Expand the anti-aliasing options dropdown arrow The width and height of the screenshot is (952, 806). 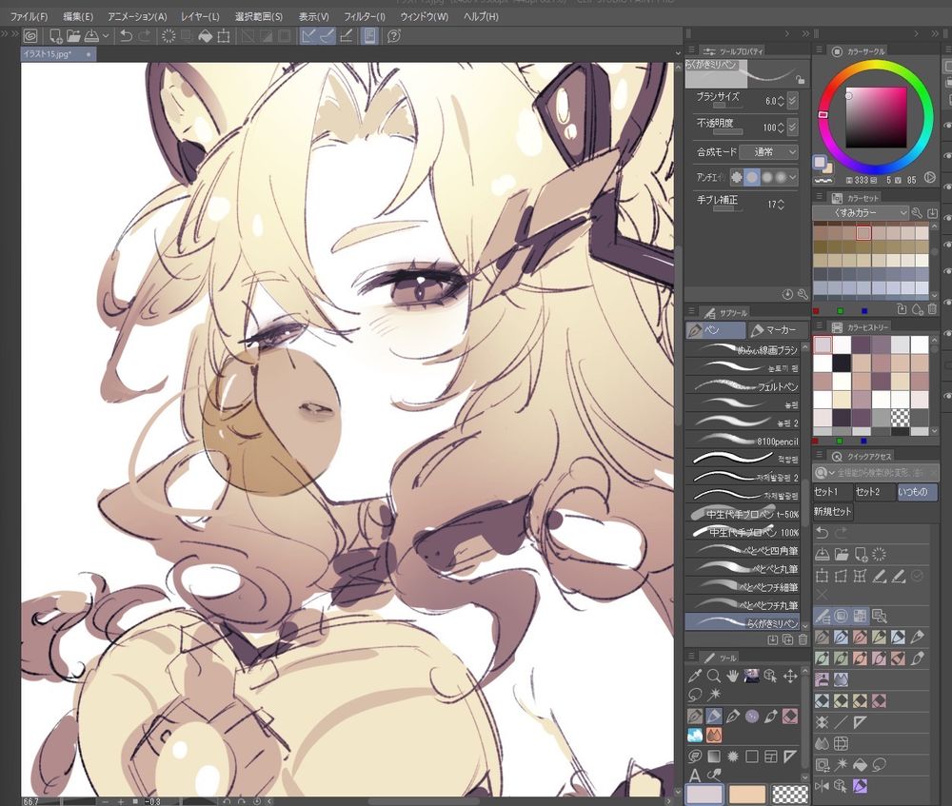793,177
